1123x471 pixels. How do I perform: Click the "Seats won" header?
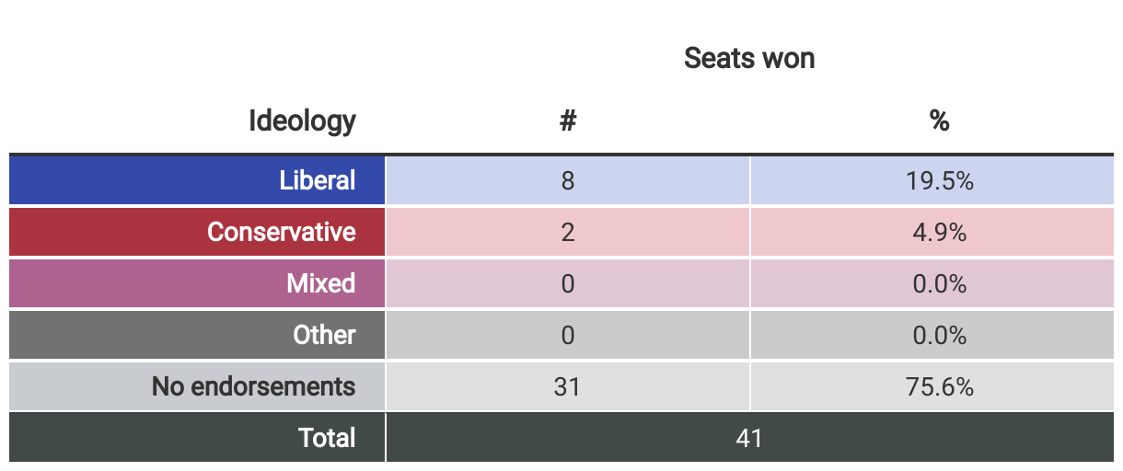[x=749, y=59]
